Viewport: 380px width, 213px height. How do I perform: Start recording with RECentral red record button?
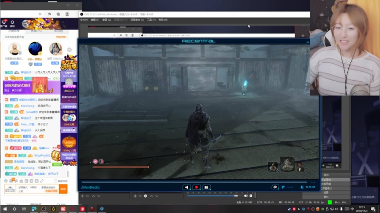(x=196, y=187)
